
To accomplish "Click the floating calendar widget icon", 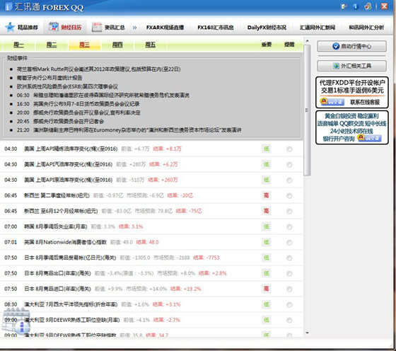I will point(17,320).
